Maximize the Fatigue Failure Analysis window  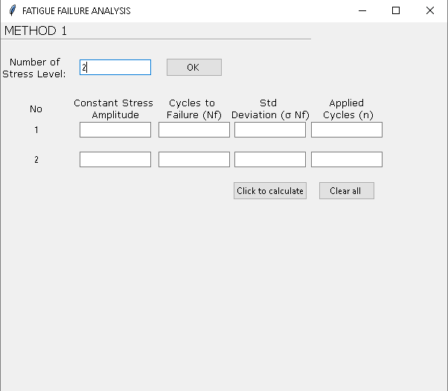[x=396, y=11]
